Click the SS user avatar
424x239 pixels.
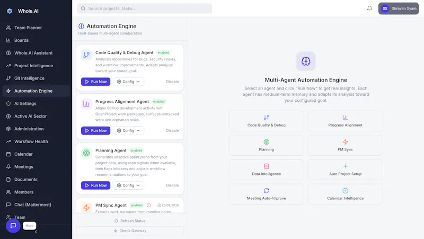tap(385, 8)
